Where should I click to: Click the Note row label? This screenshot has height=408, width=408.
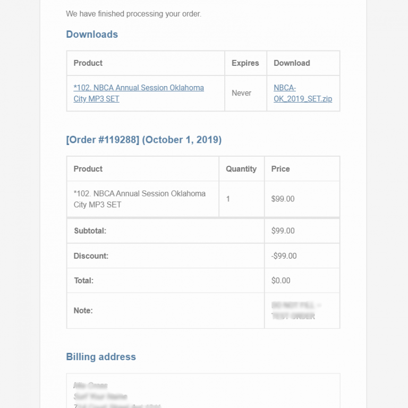coord(83,311)
